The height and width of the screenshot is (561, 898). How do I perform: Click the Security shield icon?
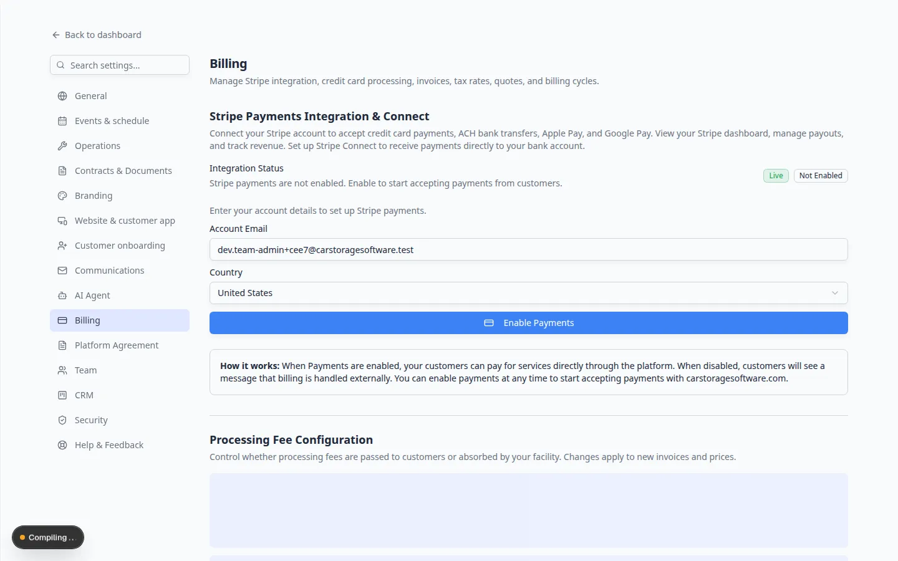[62, 420]
